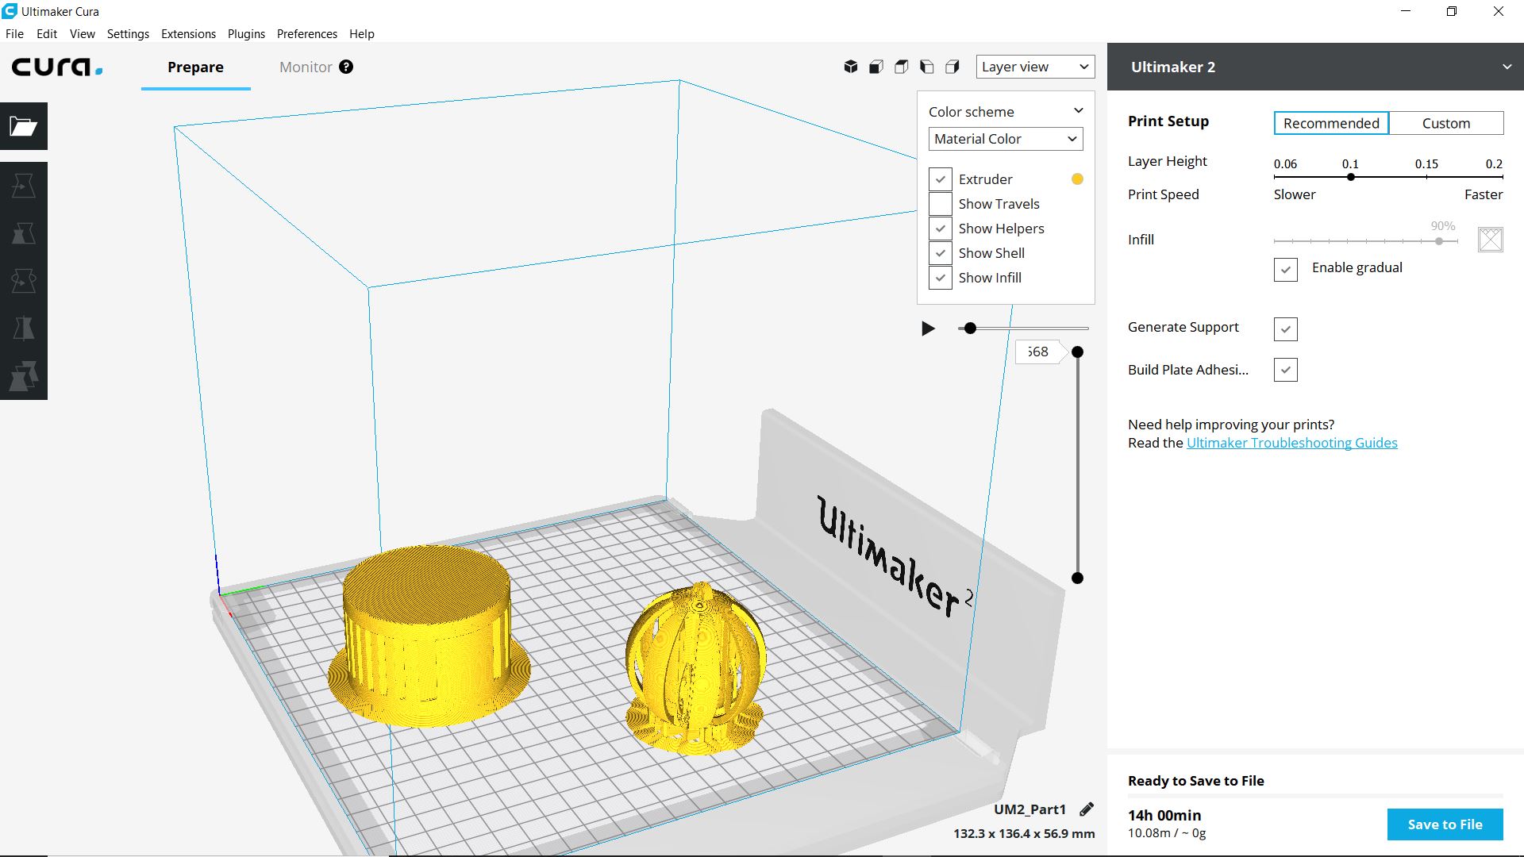Select the Move tool in left toolbar
Image resolution: width=1524 pixels, height=857 pixels.
[x=24, y=186]
